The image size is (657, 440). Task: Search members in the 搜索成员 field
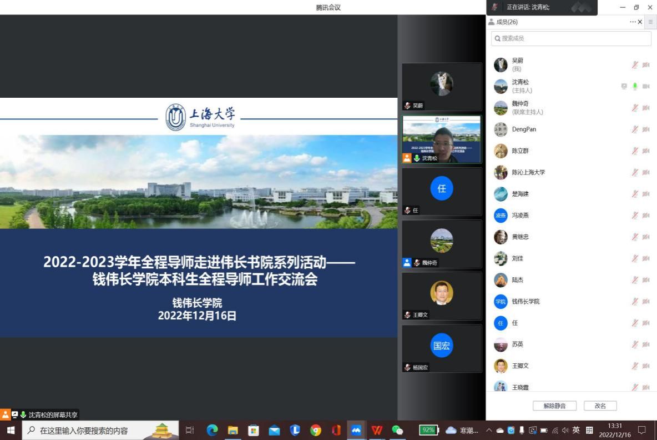[x=572, y=38]
